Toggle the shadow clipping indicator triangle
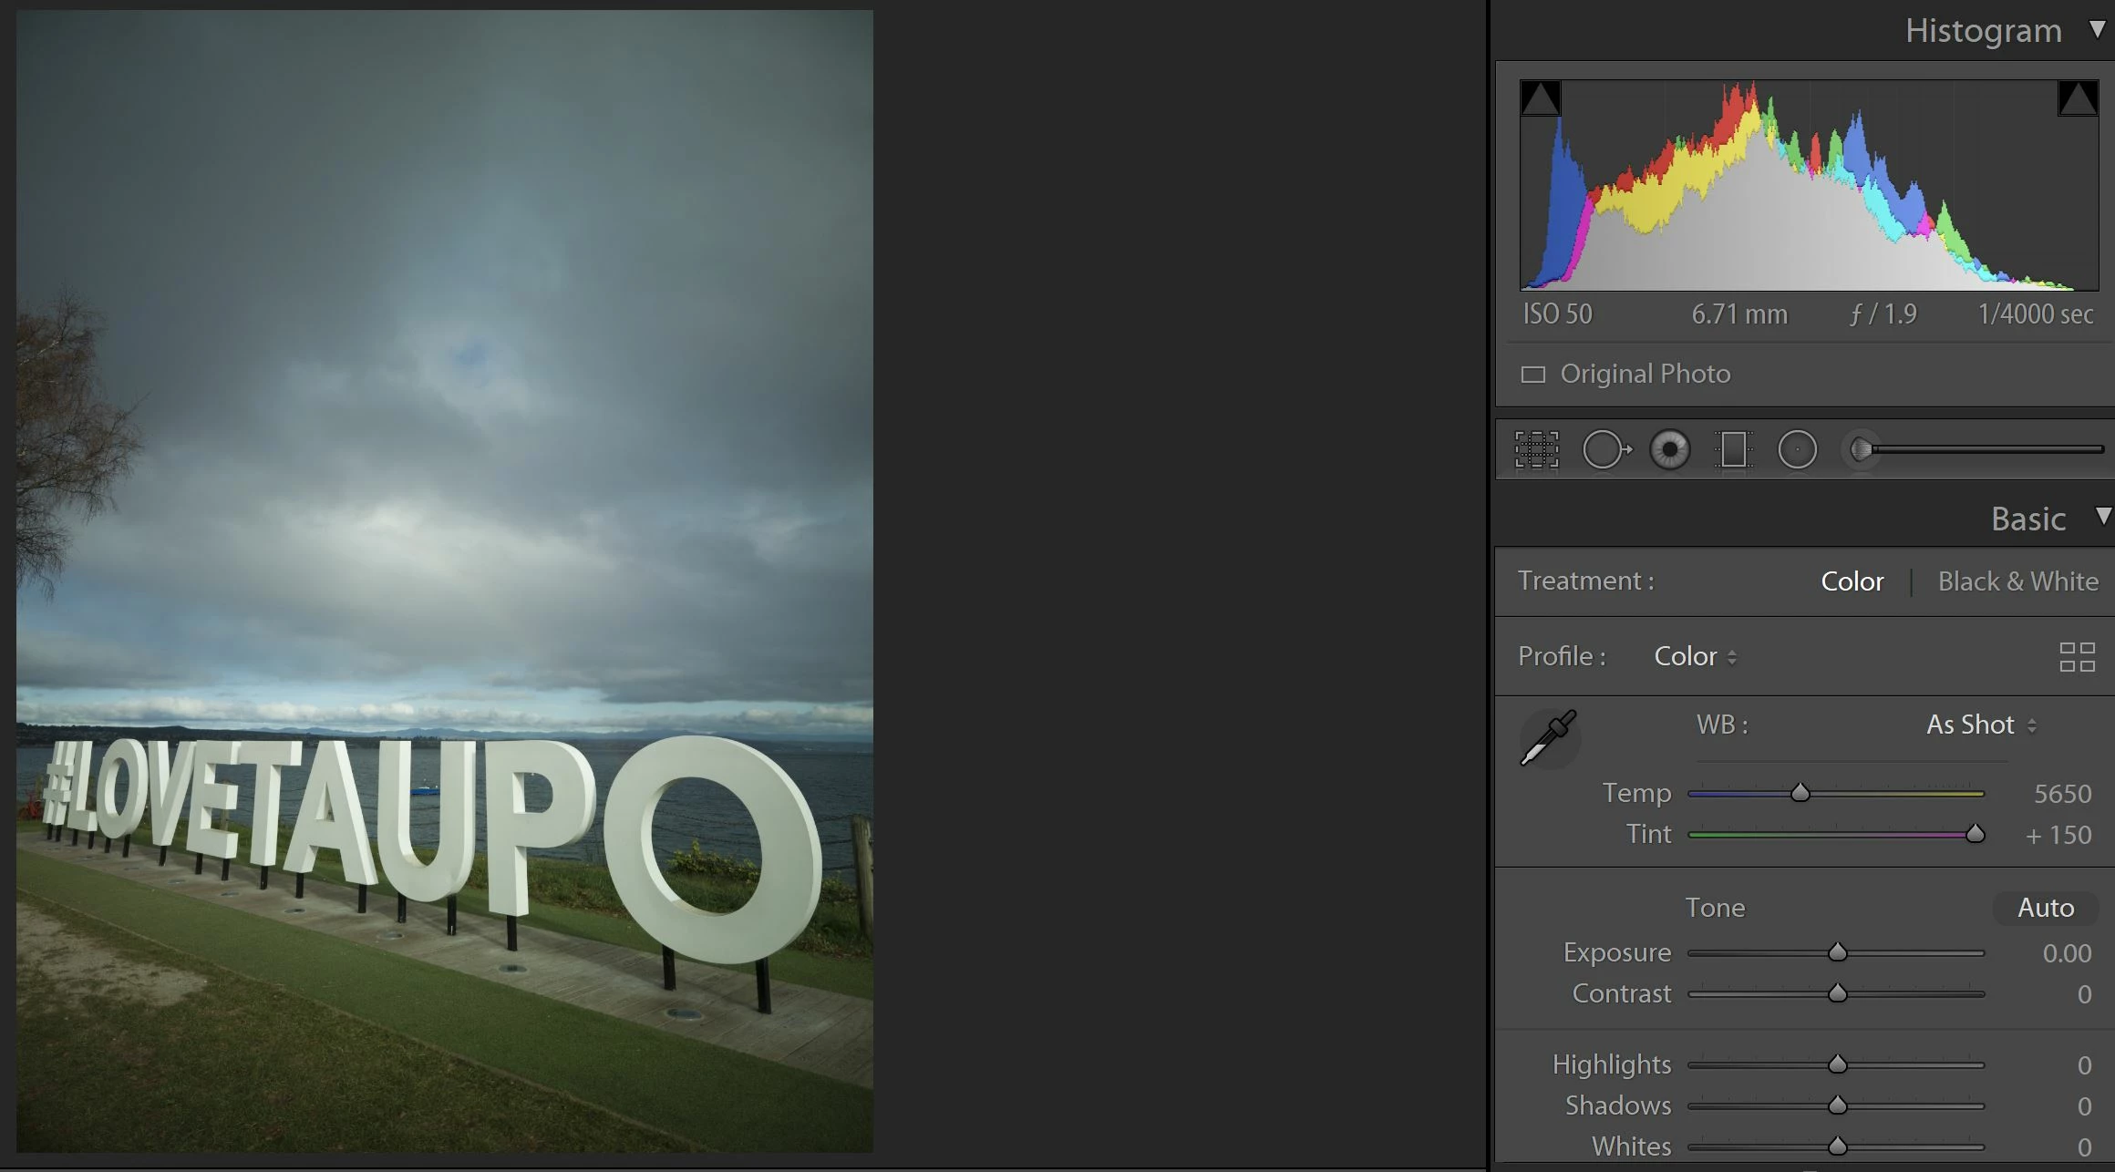 tap(1541, 98)
